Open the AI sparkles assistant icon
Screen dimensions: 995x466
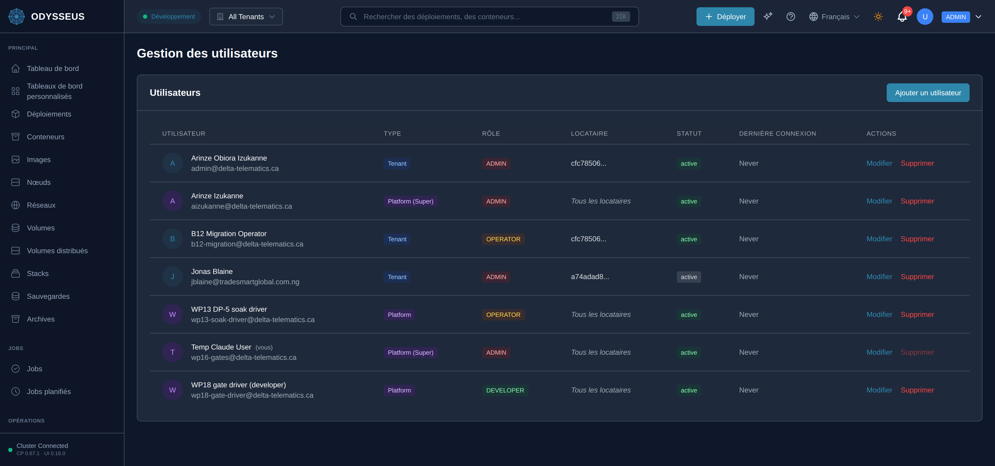pyautogui.click(x=768, y=16)
